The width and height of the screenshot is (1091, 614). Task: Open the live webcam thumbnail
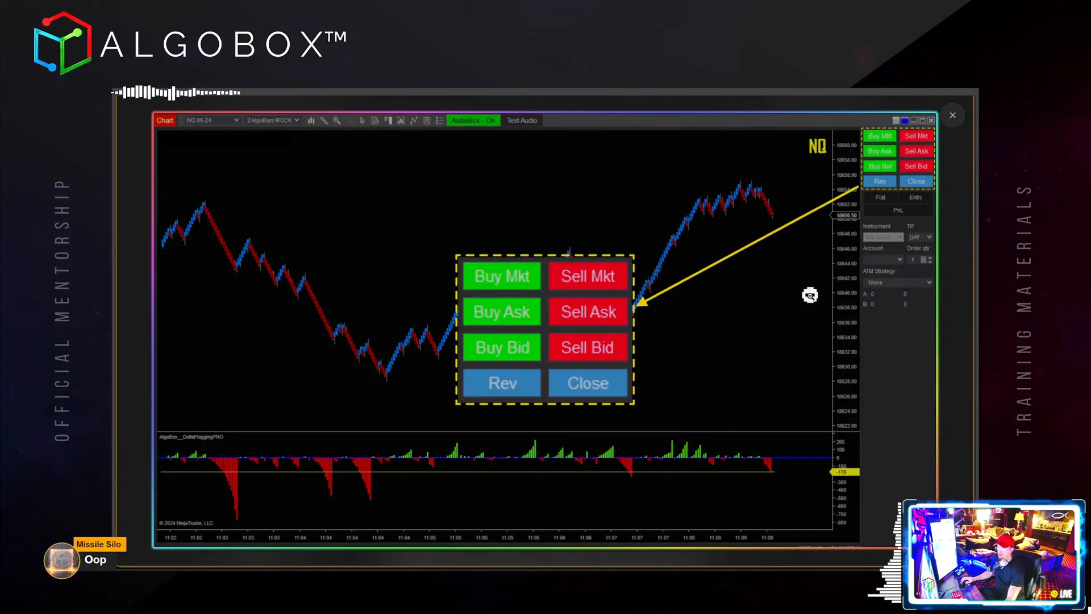(994, 554)
